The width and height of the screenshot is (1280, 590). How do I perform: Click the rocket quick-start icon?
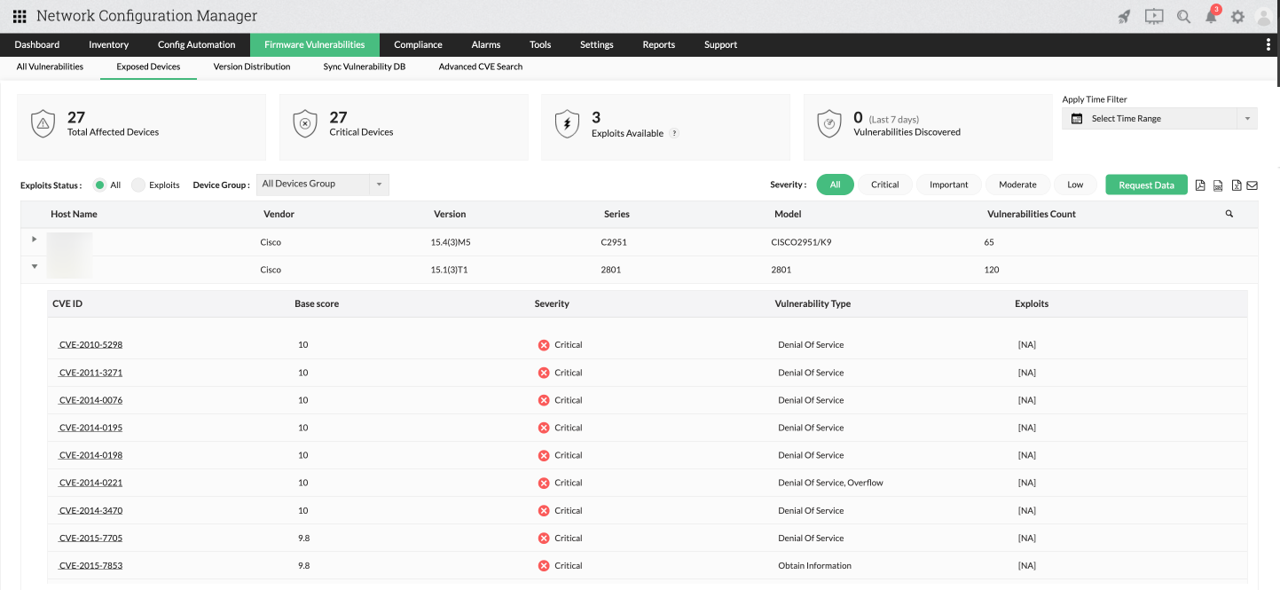[x=1124, y=16]
